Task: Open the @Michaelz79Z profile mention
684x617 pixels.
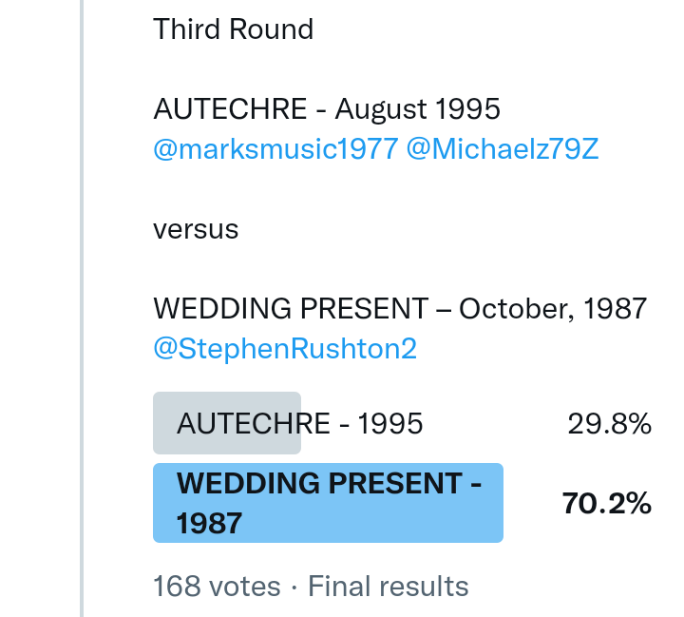Action: [503, 149]
